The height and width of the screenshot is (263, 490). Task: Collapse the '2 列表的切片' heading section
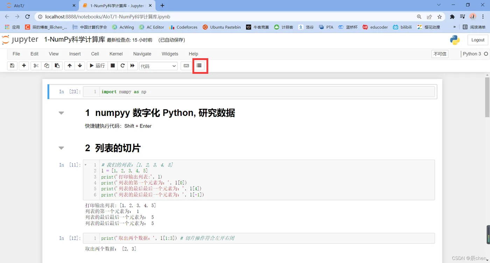pyautogui.click(x=61, y=148)
